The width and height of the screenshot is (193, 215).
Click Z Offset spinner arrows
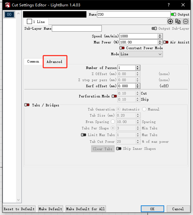[x=138, y=74]
